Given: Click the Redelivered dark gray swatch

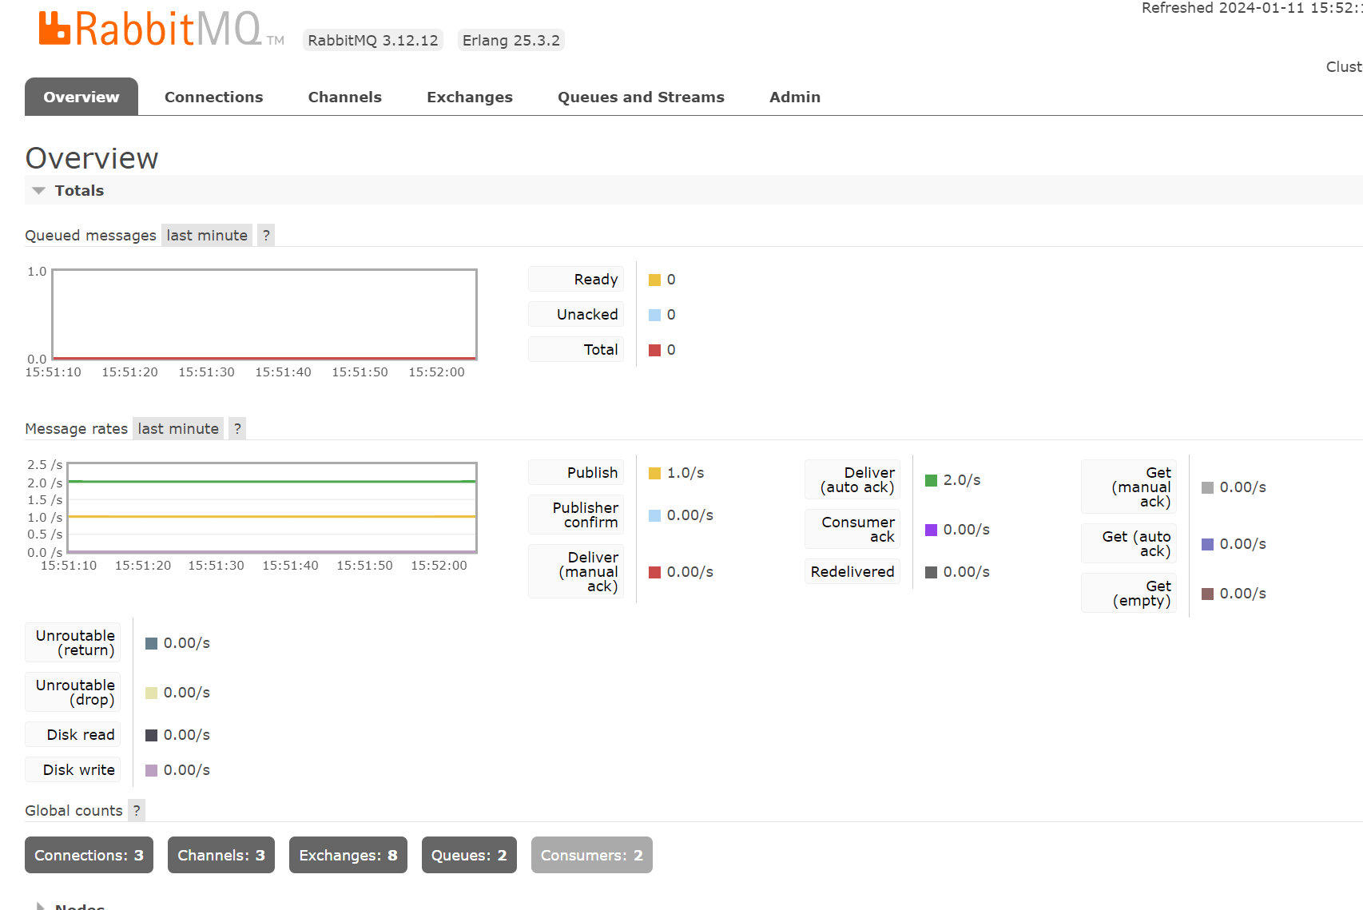Looking at the screenshot, I should (931, 572).
